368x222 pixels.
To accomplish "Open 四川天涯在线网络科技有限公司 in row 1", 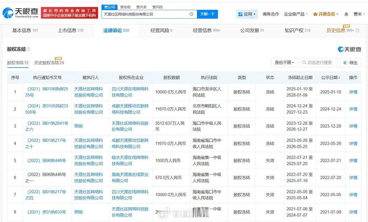I will pyautogui.click(x=130, y=92).
